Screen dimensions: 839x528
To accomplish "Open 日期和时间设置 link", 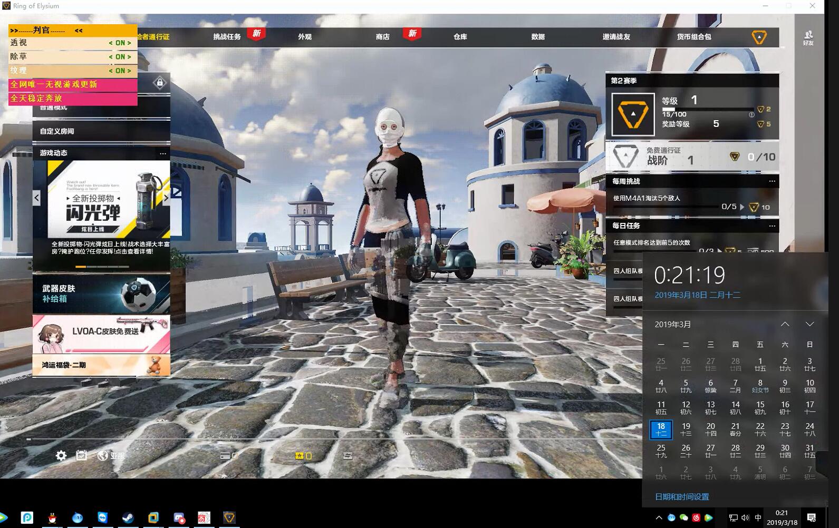I will pyautogui.click(x=682, y=496).
